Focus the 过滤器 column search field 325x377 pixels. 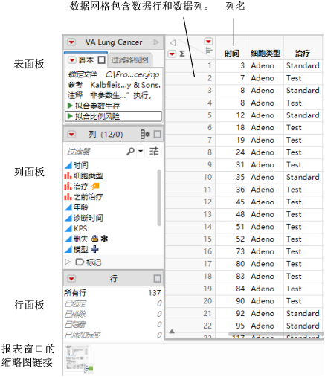pyautogui.click(x=95, y=152)
